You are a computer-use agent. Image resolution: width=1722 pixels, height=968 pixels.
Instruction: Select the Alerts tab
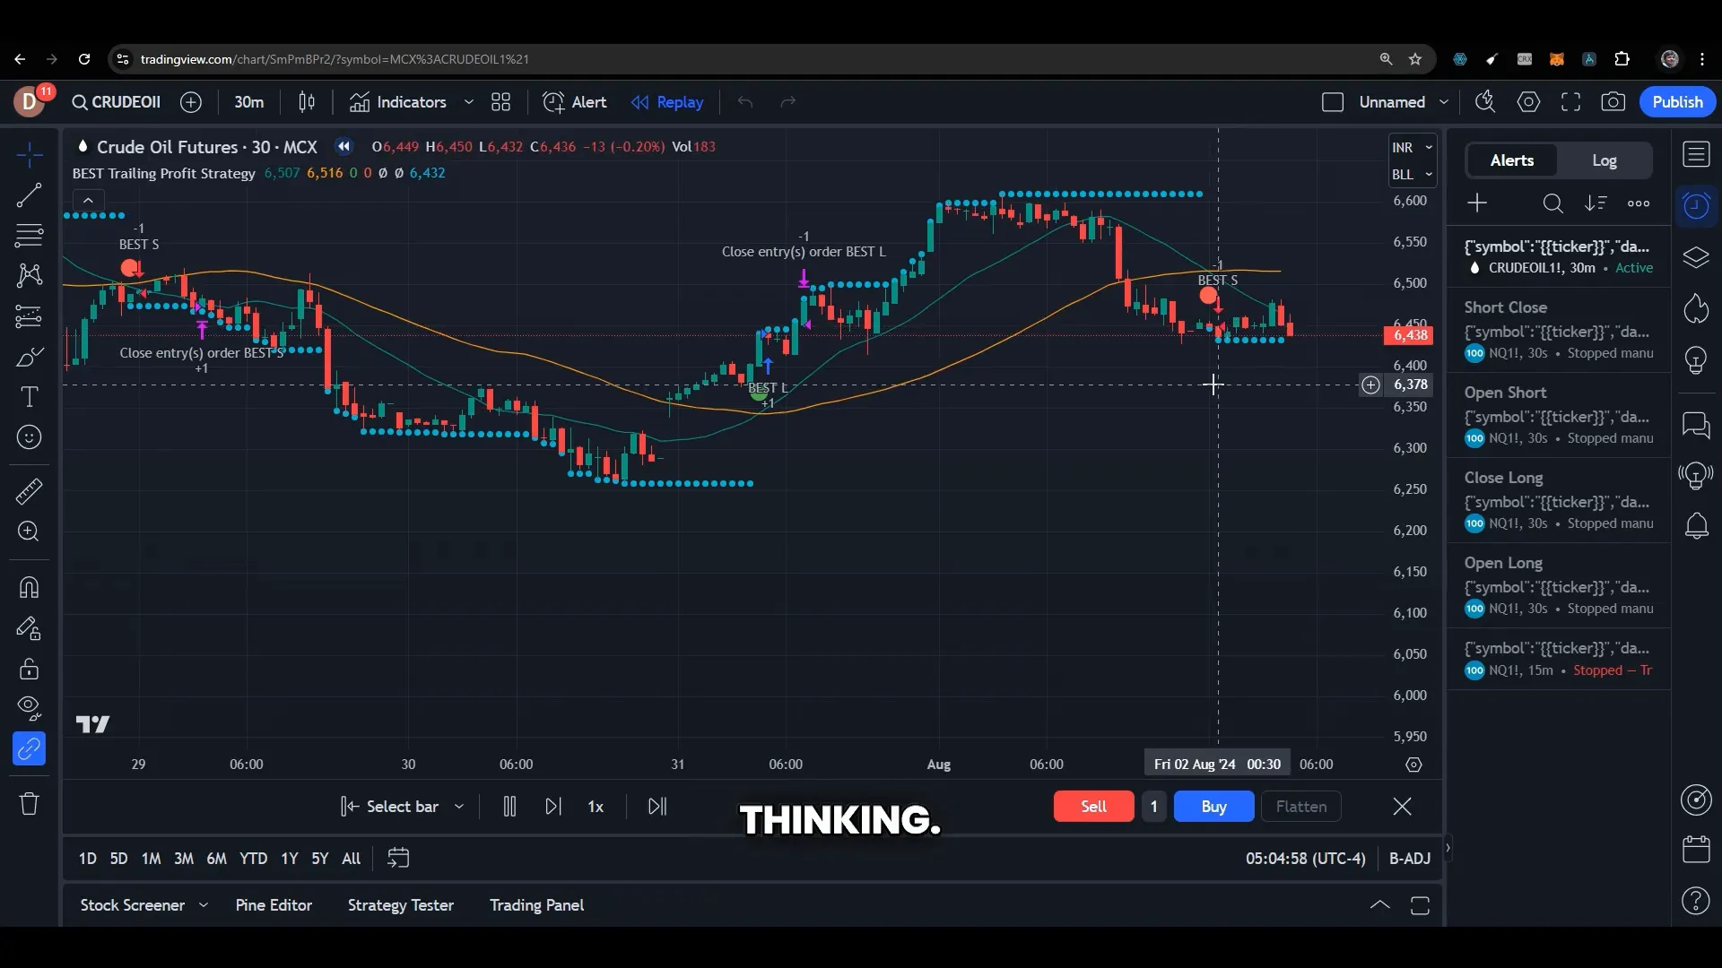click(x=1512, y=160)
